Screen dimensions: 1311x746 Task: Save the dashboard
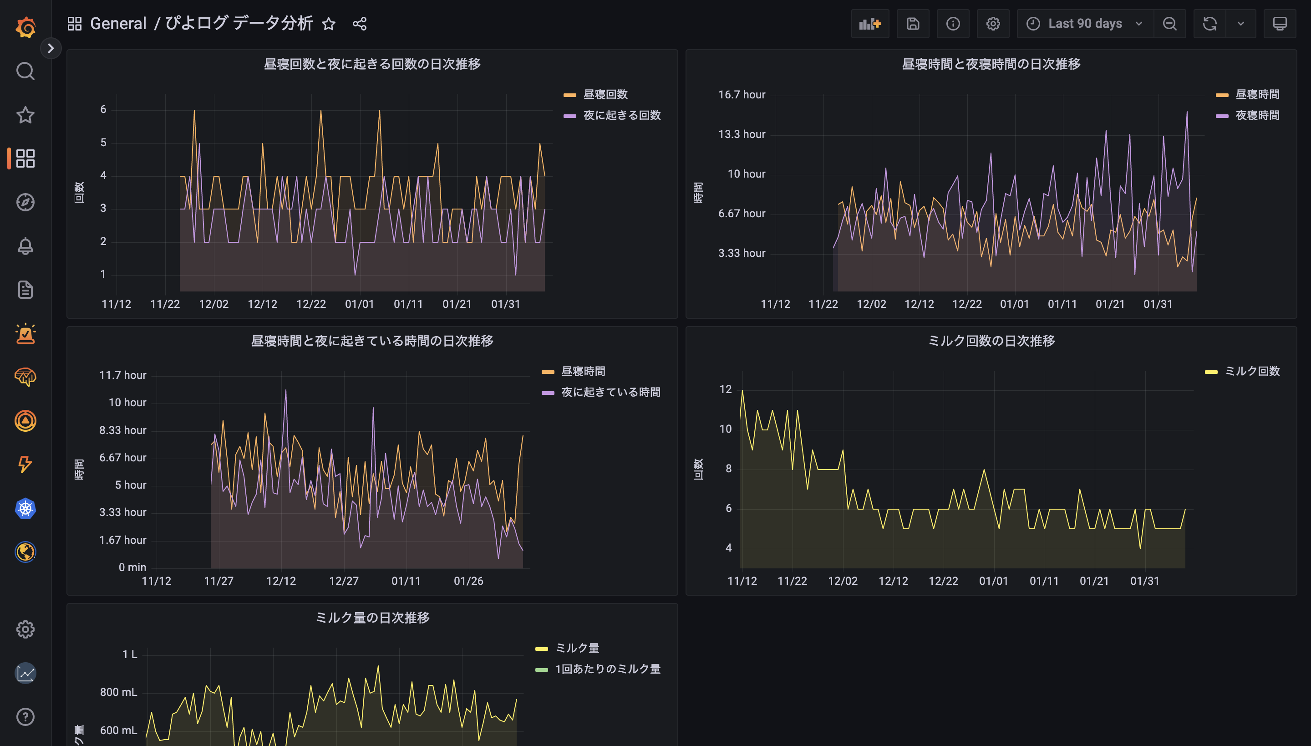click(913, 24)
